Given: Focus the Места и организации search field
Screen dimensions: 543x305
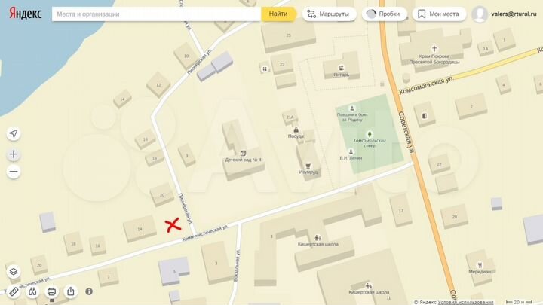Looking at the screenshot, I should tap(157, 14).
